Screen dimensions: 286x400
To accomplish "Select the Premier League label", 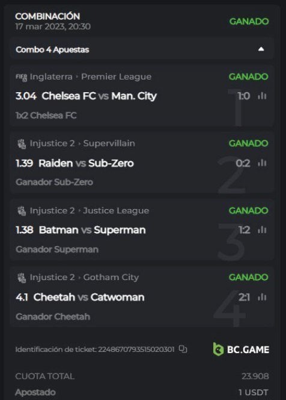I will pyautogui.click(x=117, y=77).
